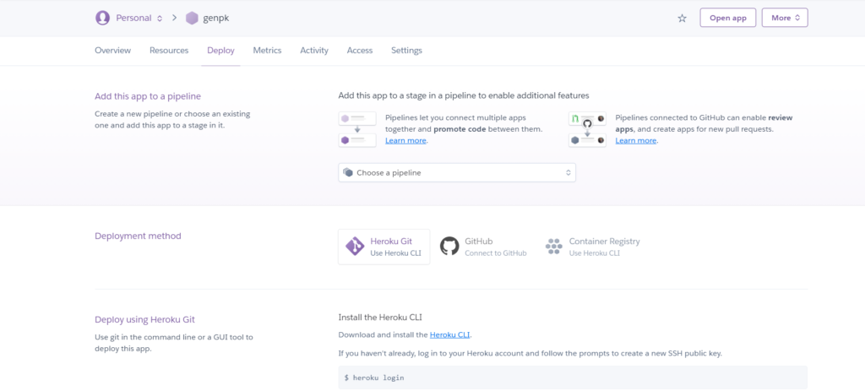Choose Container Registry deployment method
865x391 pixels.
click(592, 247)
